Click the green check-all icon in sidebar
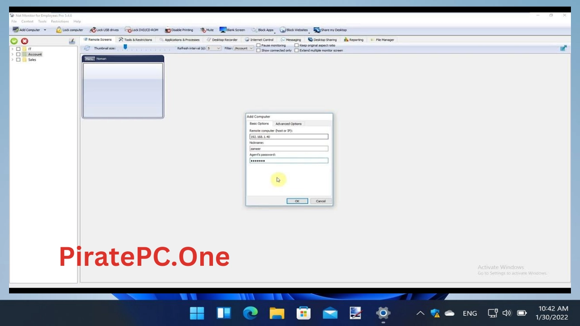 pyautogui.click(x=14, y=41)
